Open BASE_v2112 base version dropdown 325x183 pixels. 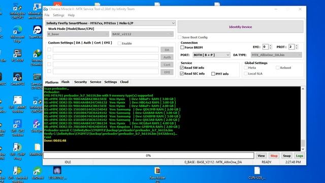pyautogui.click(x=142, y=34)
